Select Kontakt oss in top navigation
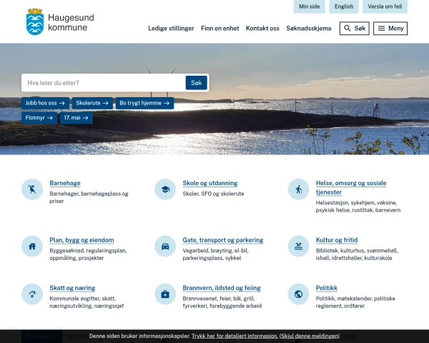Viewport: 429px width, 343px height. 262,29
